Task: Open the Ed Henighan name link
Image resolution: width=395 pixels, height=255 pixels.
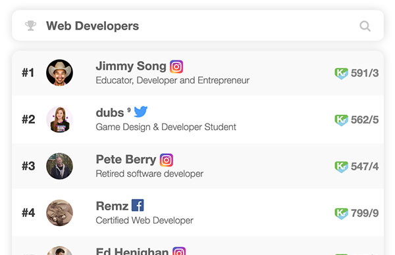Action: pos(132,252)
